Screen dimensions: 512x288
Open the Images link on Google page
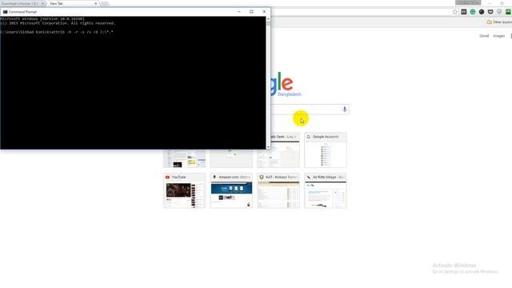click(x=498, y=36)
